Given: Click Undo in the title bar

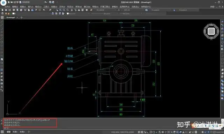Looking at the screenshot, I should point(45,2).
